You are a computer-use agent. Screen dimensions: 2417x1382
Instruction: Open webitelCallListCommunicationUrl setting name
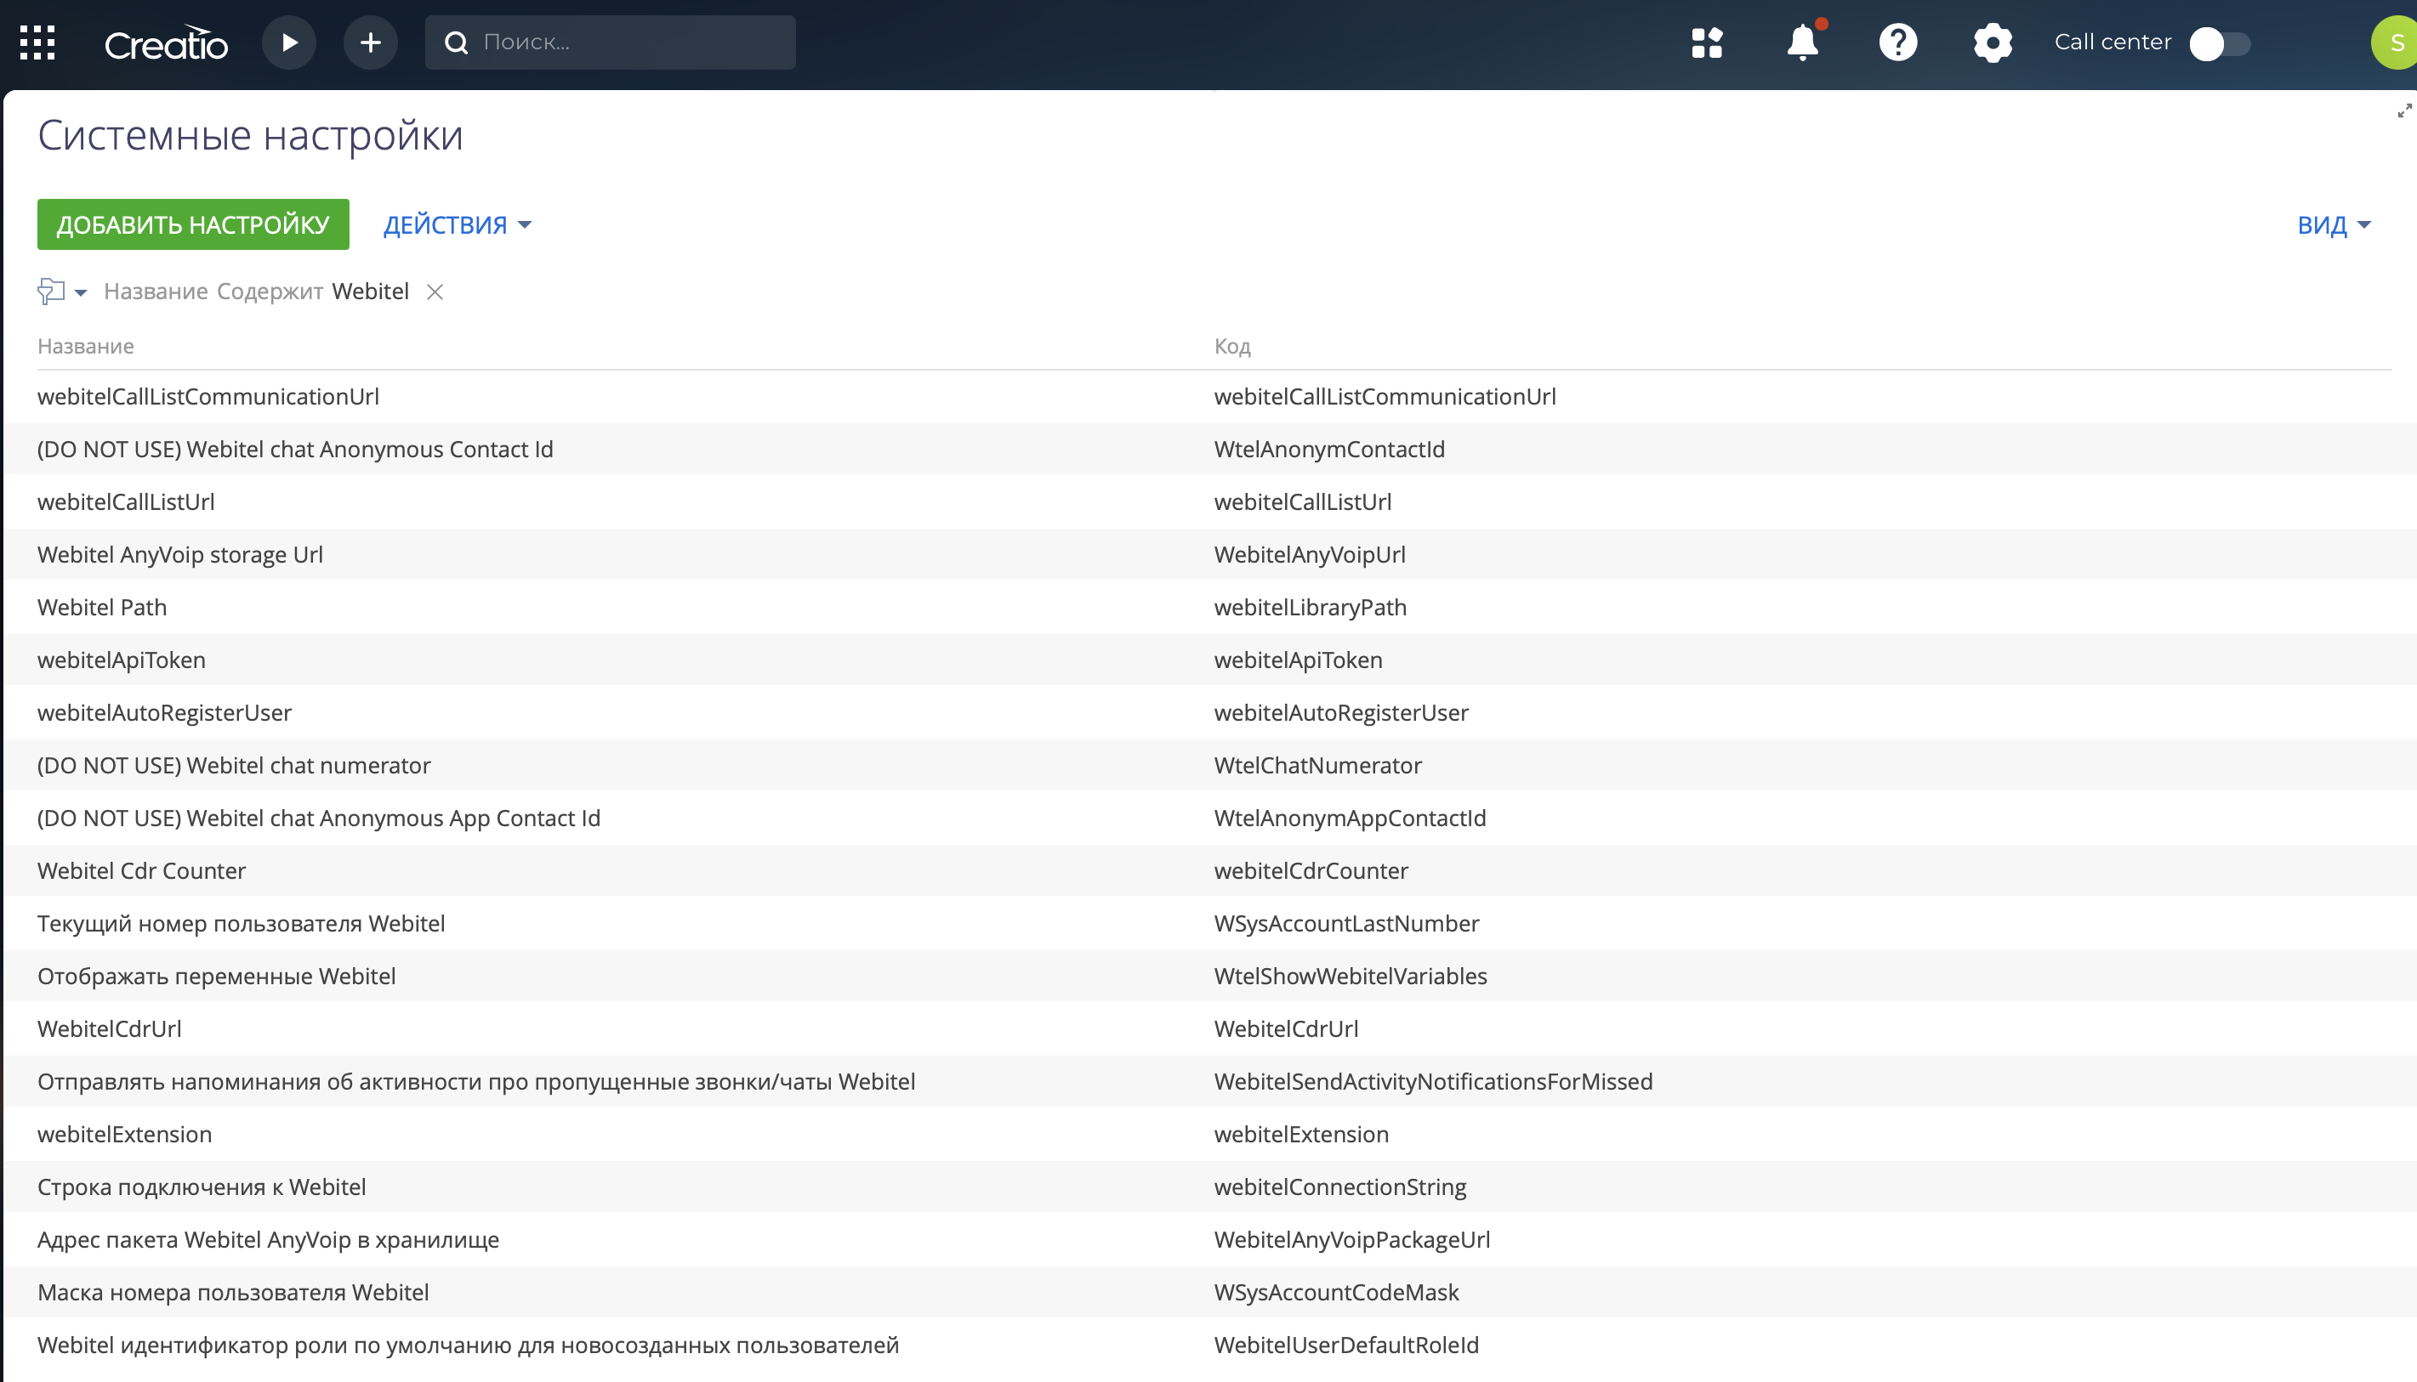(x=208, y=397)
